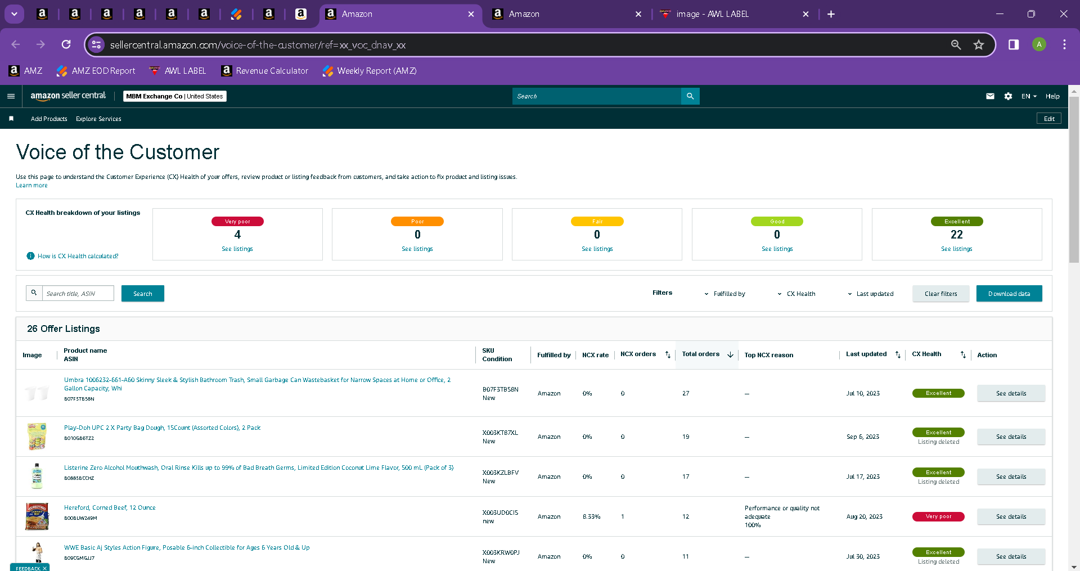Click Download data
The width and height of the screenshot is (1080, 571).
1009,294
